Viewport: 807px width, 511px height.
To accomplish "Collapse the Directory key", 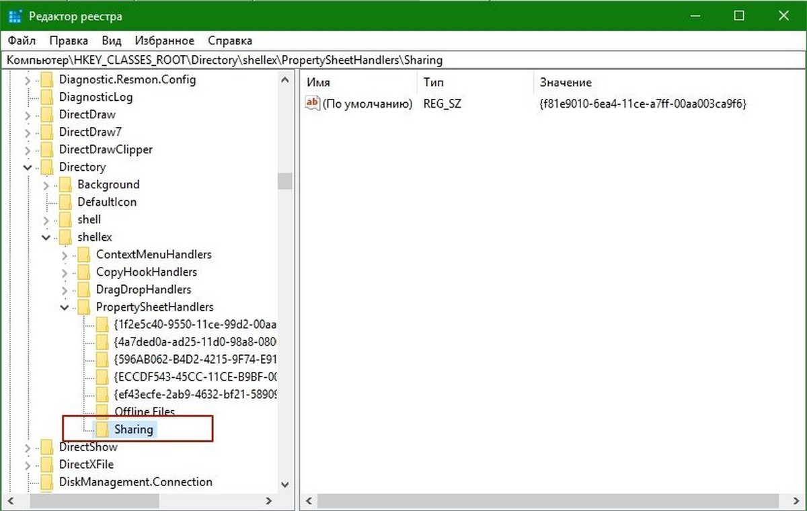I will click(27, 167).
